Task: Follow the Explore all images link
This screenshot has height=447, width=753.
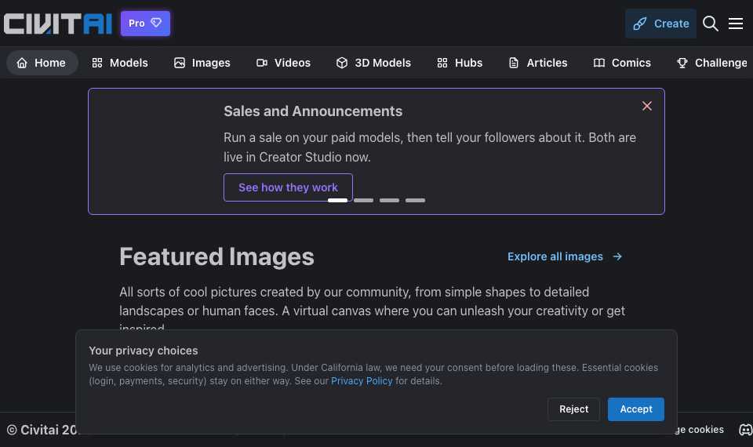Action: point(565,257)
